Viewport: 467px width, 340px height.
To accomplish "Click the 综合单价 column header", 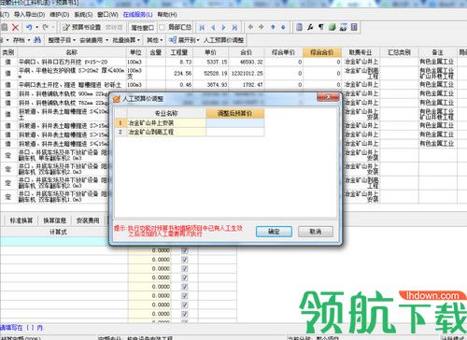I will click(x=283, y=52).
